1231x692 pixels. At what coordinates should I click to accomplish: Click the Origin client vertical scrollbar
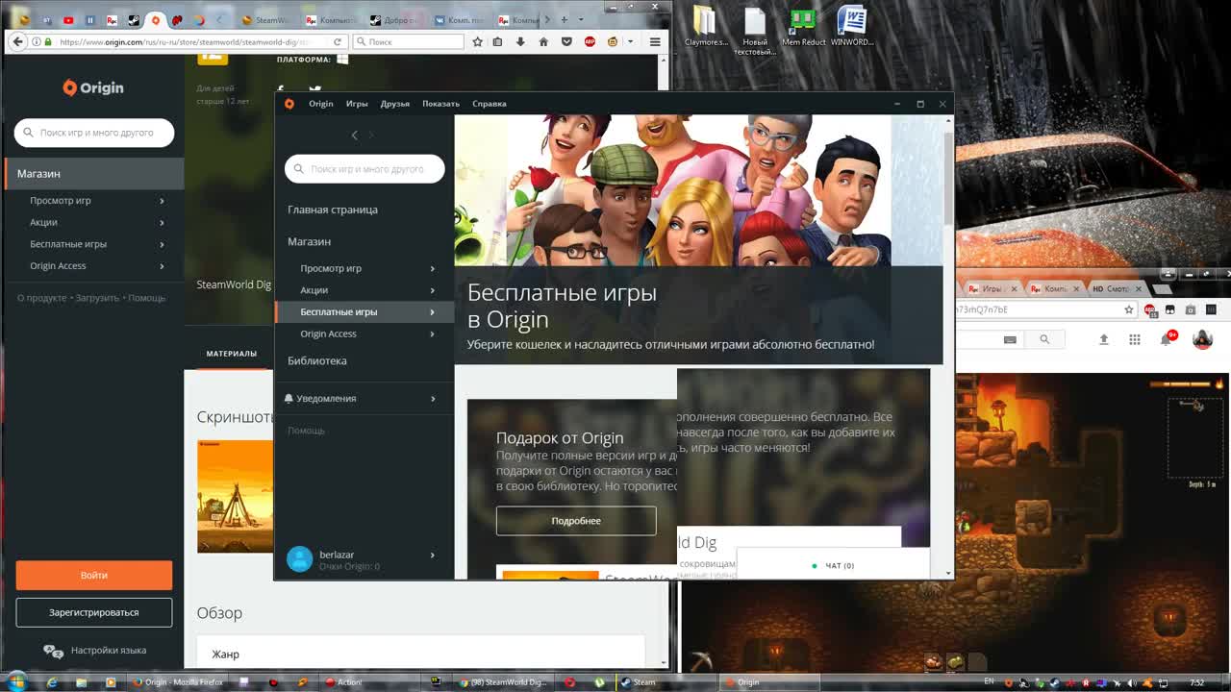coord(948,178)
